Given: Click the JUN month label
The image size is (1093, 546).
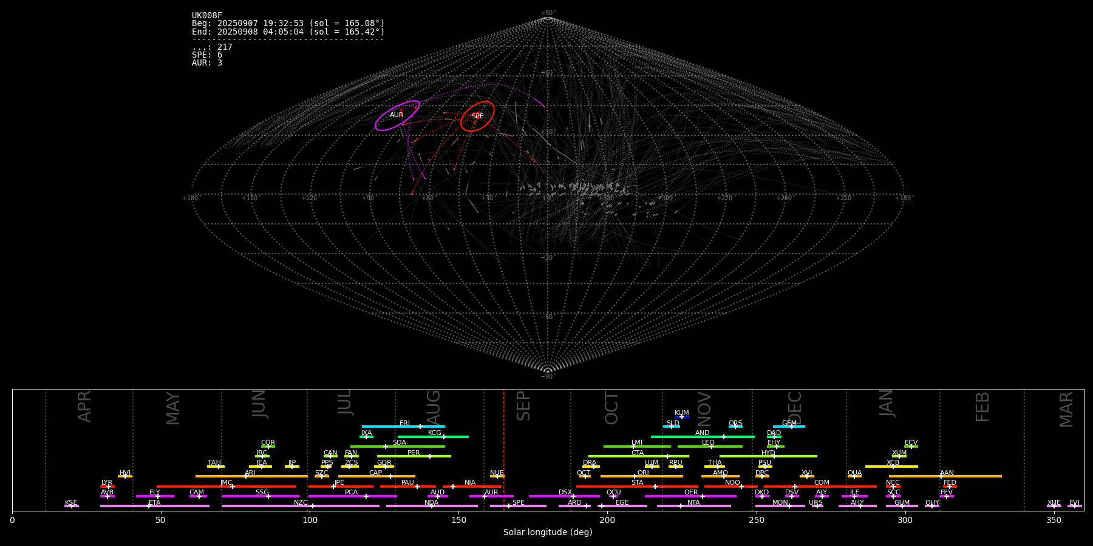Looking at the screenshot, I should 259,404.
